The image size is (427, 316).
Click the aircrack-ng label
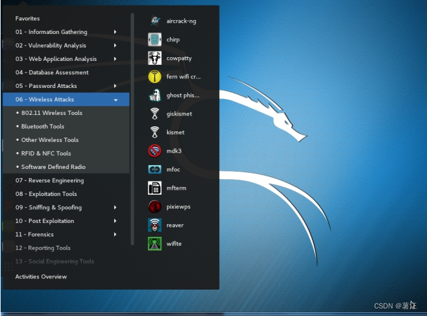click(181, 21)
